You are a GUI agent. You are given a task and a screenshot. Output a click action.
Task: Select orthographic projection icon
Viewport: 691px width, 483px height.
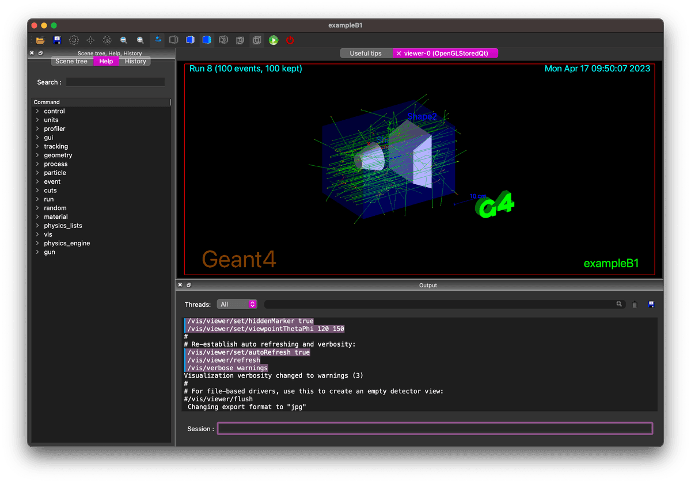(x=257, y=40)
